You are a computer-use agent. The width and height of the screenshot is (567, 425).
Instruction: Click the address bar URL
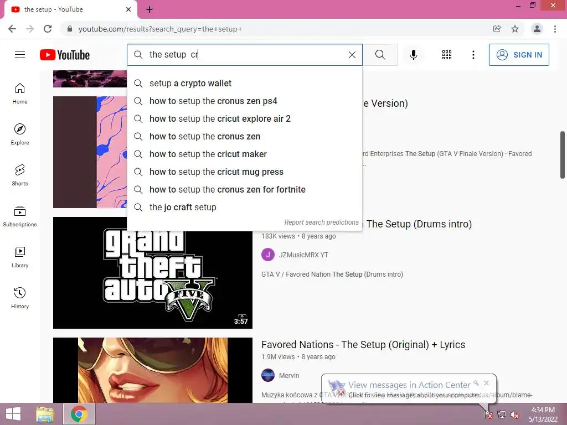[160, 29]
